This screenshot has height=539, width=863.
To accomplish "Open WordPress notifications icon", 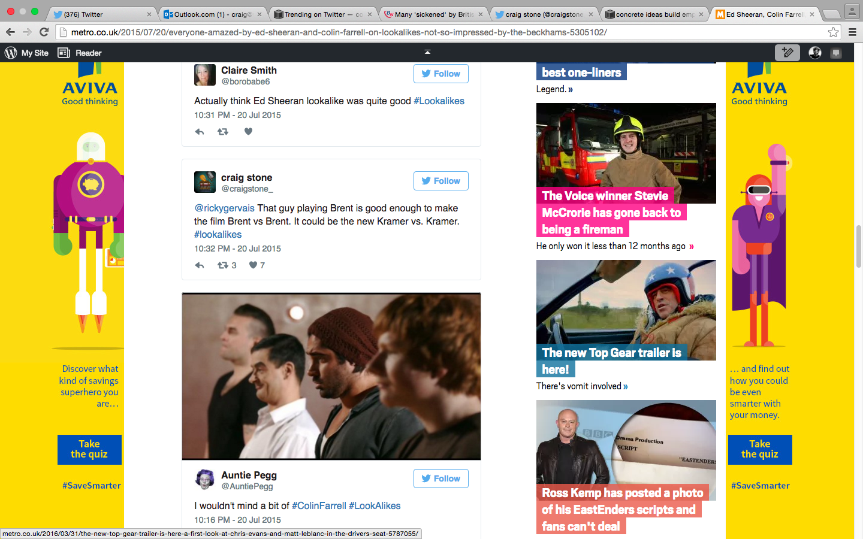I will [836, 53].
